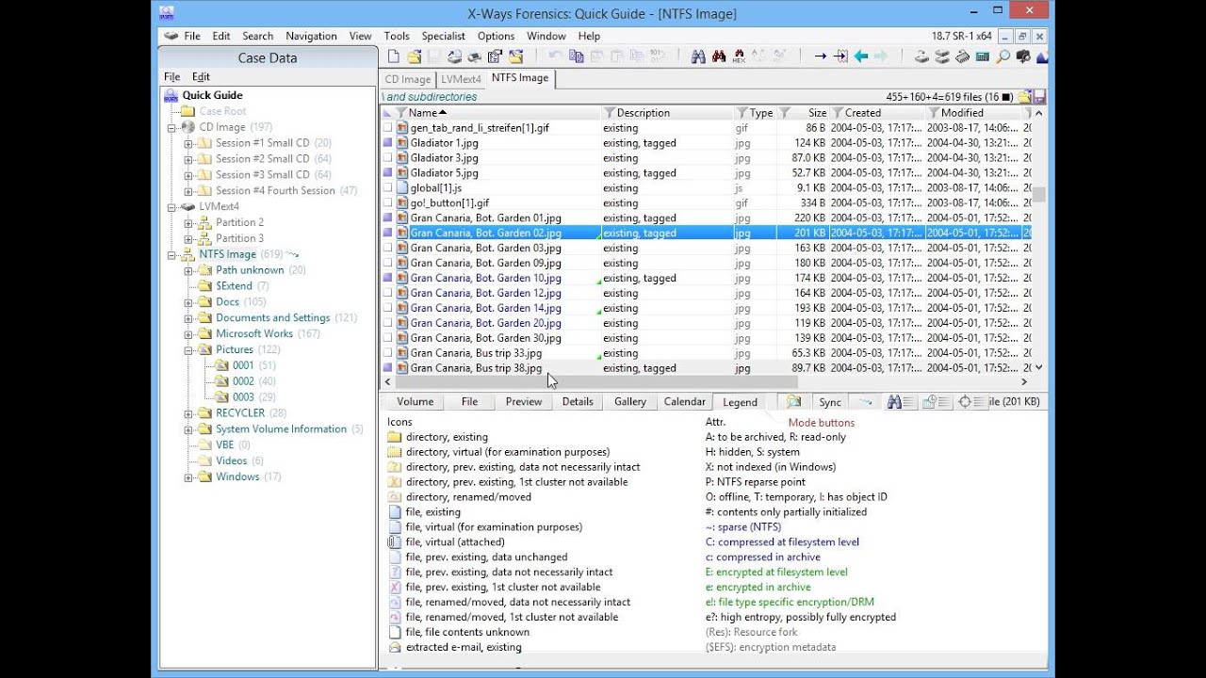Click the sparse arrow mode button next to Sync
The image size is (1206, 678).
point(866,401)
